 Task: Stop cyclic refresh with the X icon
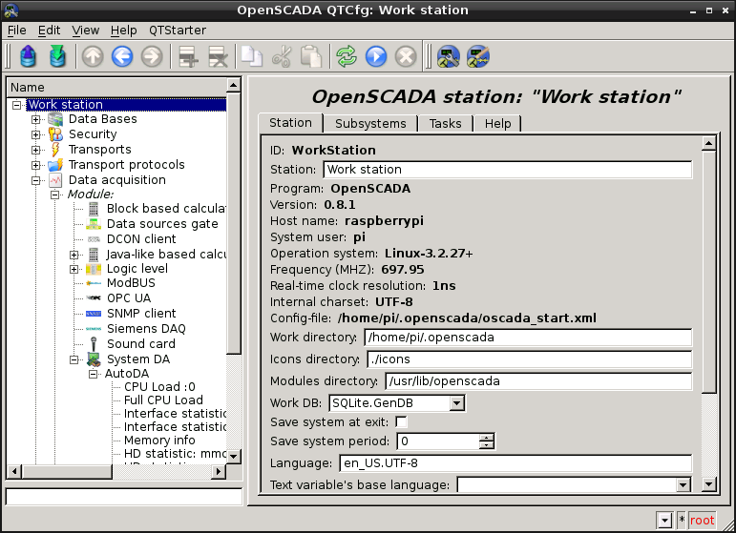pos(406,56)
